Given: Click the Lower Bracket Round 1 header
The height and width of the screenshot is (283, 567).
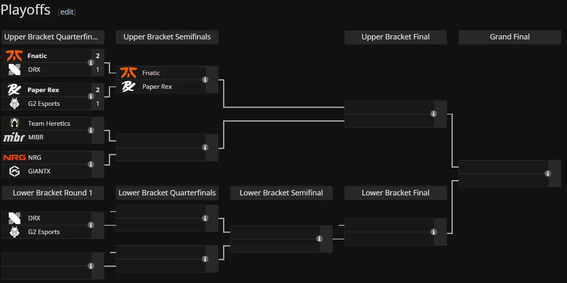Looking at the screenshot, I should 53,193.
